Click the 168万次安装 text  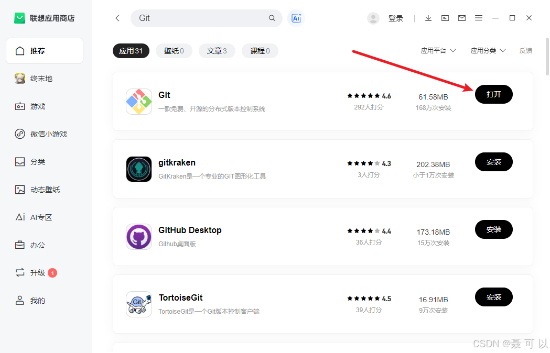433,108
